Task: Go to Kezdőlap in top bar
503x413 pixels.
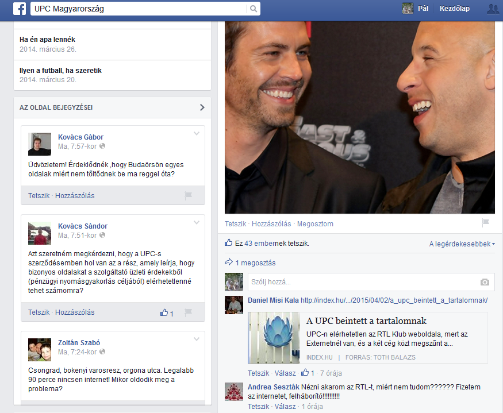Action: pos(455,9)
